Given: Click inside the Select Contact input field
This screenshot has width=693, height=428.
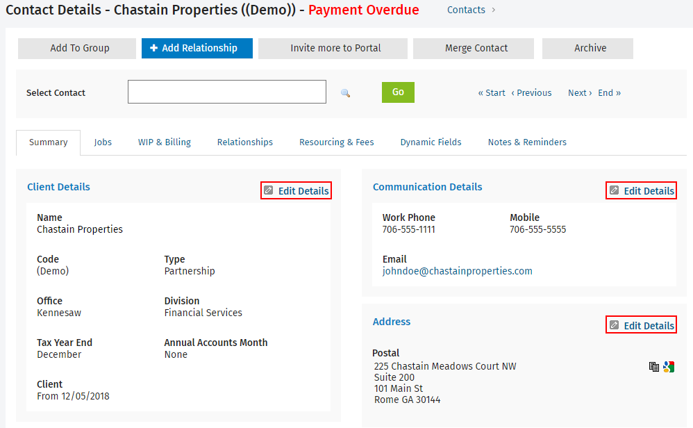Looking at the screenshot, I should [226, 91].
